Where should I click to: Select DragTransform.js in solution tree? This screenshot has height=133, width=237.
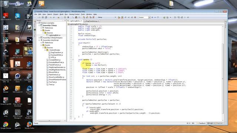57,52
